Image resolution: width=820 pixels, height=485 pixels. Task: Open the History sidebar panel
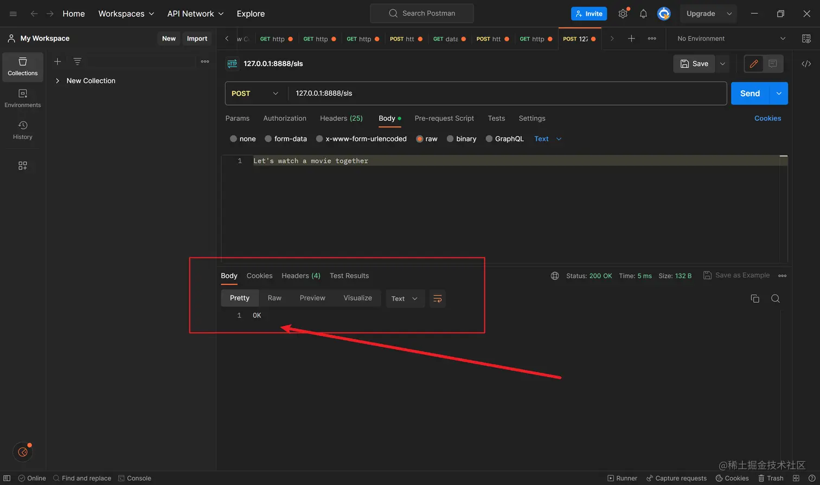pyautogui.click(x=23, y=131)
